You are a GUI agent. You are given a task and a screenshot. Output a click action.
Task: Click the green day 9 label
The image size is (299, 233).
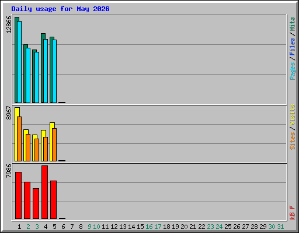(89, 227)
